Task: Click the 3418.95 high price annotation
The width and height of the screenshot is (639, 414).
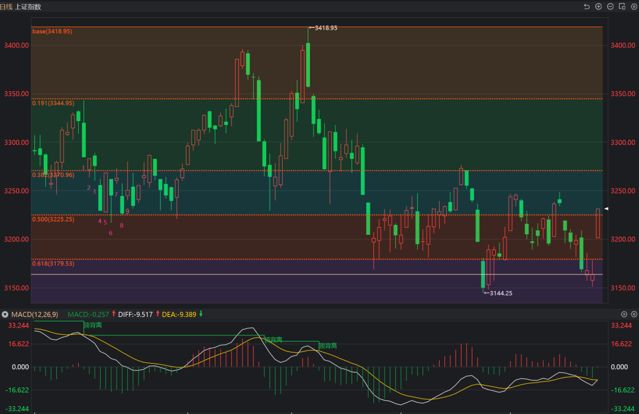Action: [x=323, y=28]
